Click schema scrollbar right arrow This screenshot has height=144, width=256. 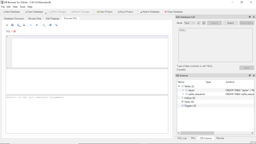click(252, 133)
